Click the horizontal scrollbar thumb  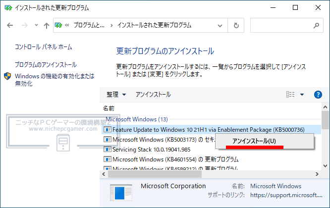(x=155, y=174)
